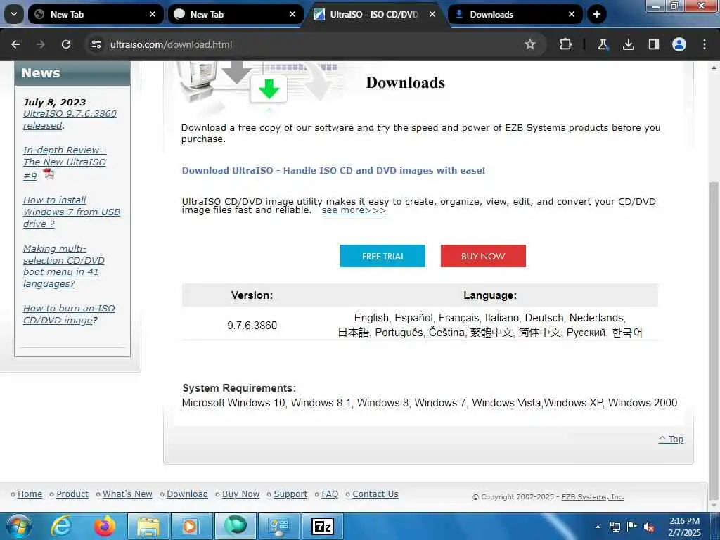Close the Downloads tab
Image resolution: width=720 pixels, height=540 pixels.
[x=572, y=14]
